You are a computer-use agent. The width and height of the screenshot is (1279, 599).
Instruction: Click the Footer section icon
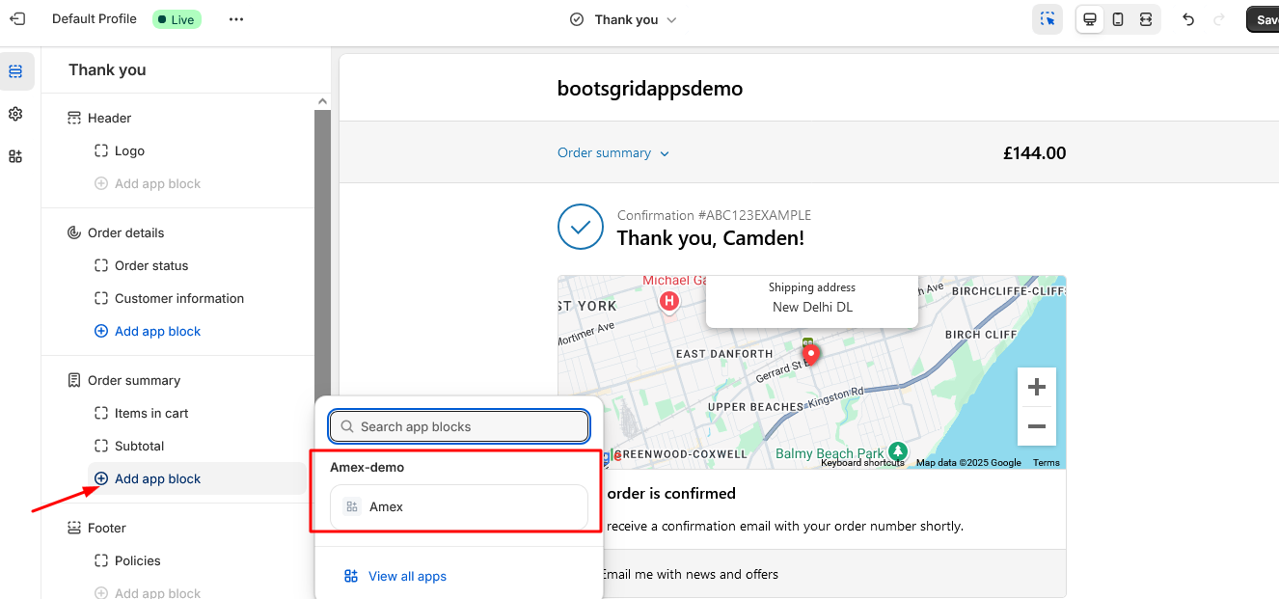coord(74,528)
